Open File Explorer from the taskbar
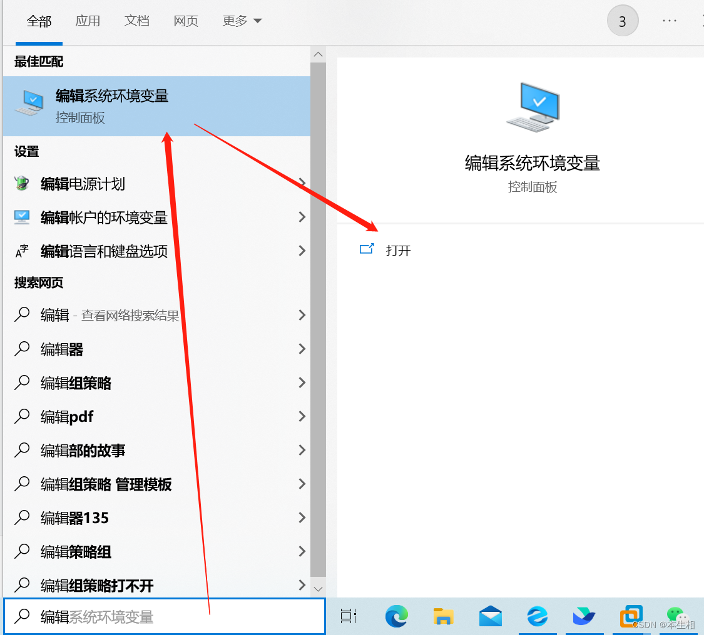The height and width of the screenshot is (635, 704). click(444, 616)
